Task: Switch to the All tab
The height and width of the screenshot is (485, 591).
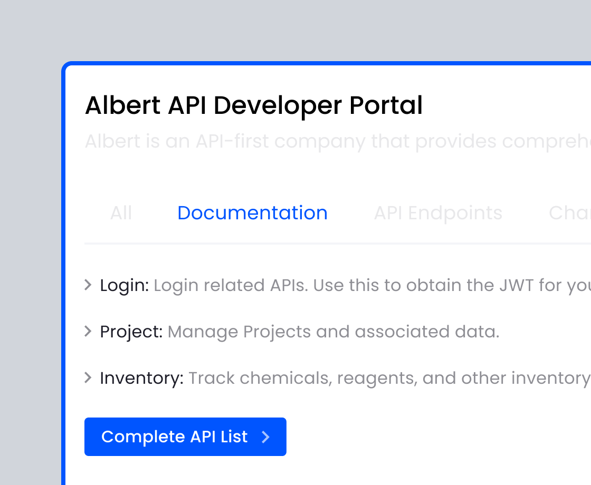Action: (x=121, y=213)
